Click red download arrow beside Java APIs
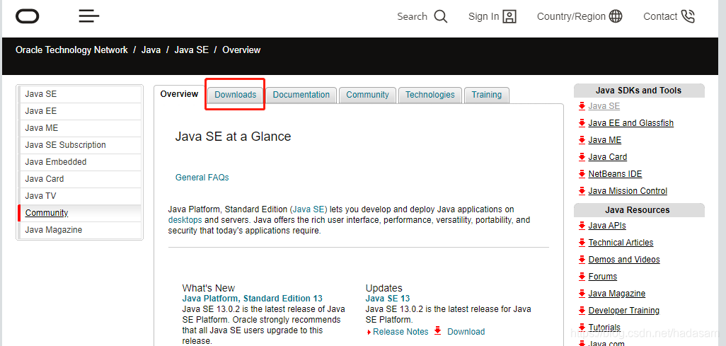The width and height of the screenshot is (726, 346). (582, 226)
